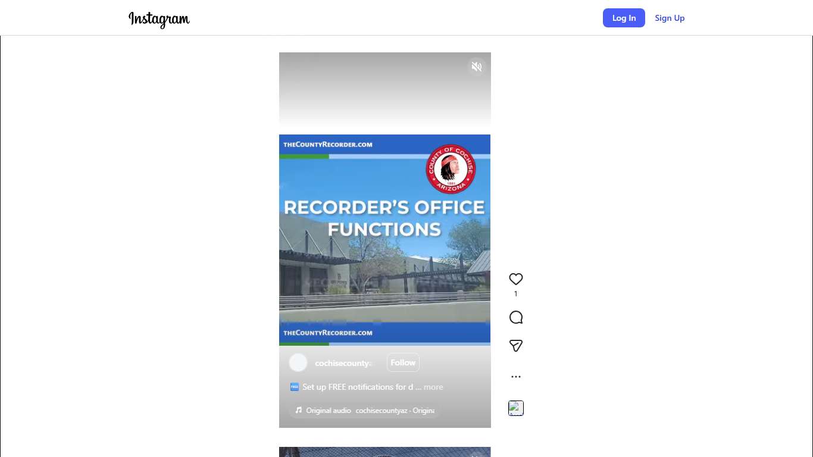Go to Instagram home via the logo
This screenshot has width=813, height=457.
tap(159, 19)
